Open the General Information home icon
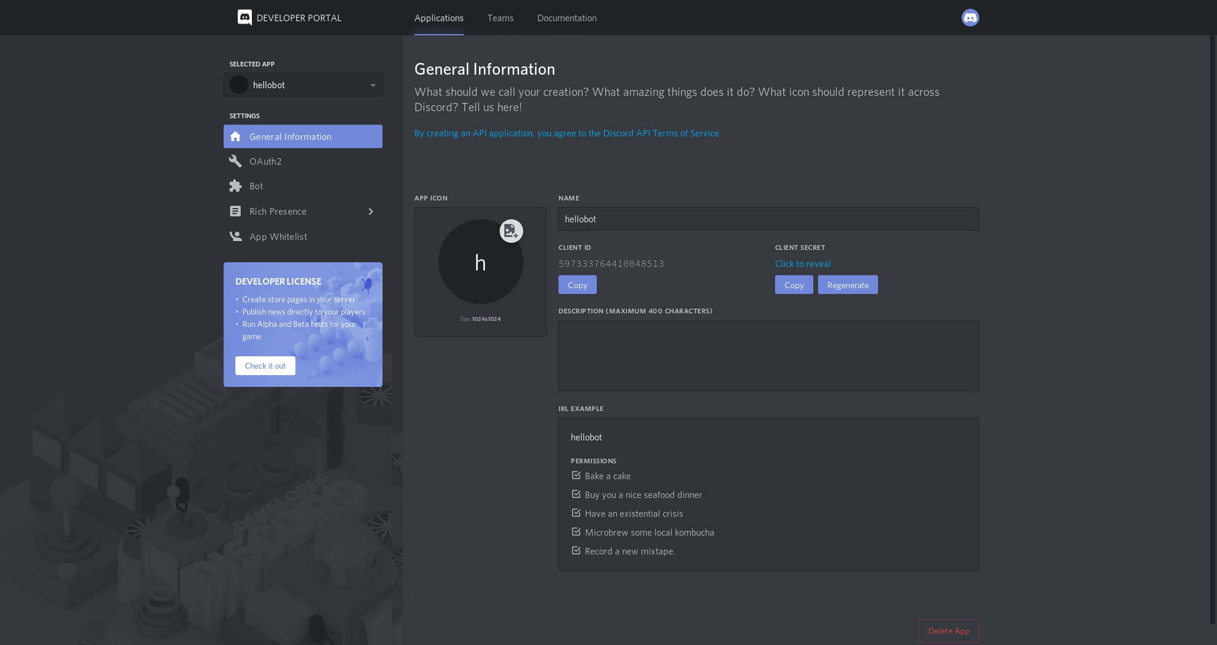The height and width of the screenshot is (645, 1217). coord(236,136)
